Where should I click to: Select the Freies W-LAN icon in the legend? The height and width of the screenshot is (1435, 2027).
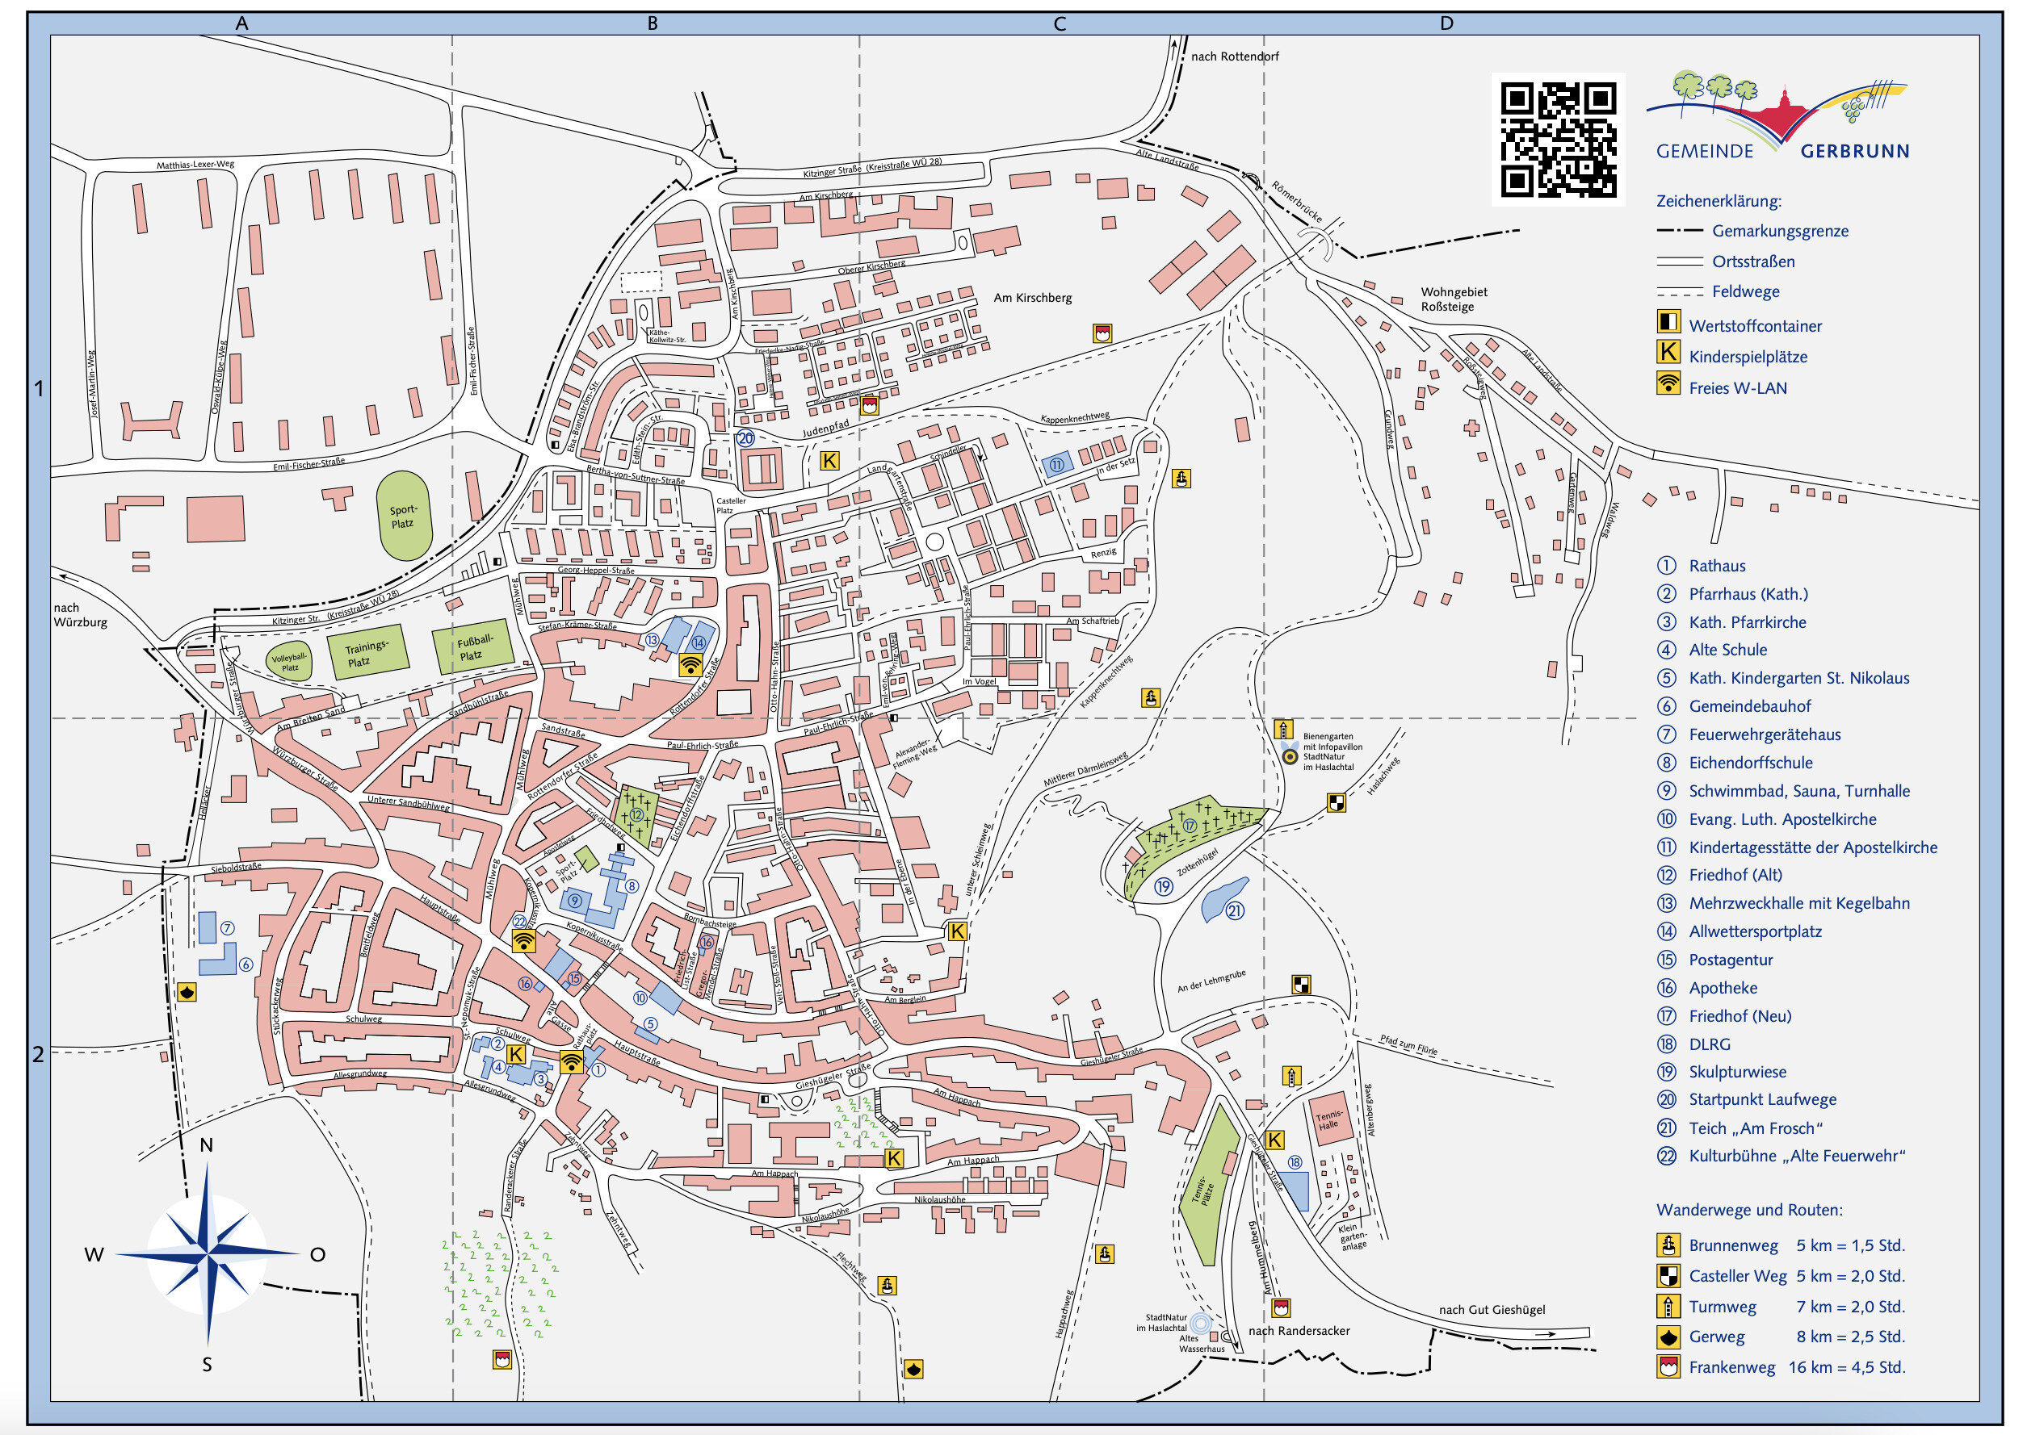click(1667, 383)
